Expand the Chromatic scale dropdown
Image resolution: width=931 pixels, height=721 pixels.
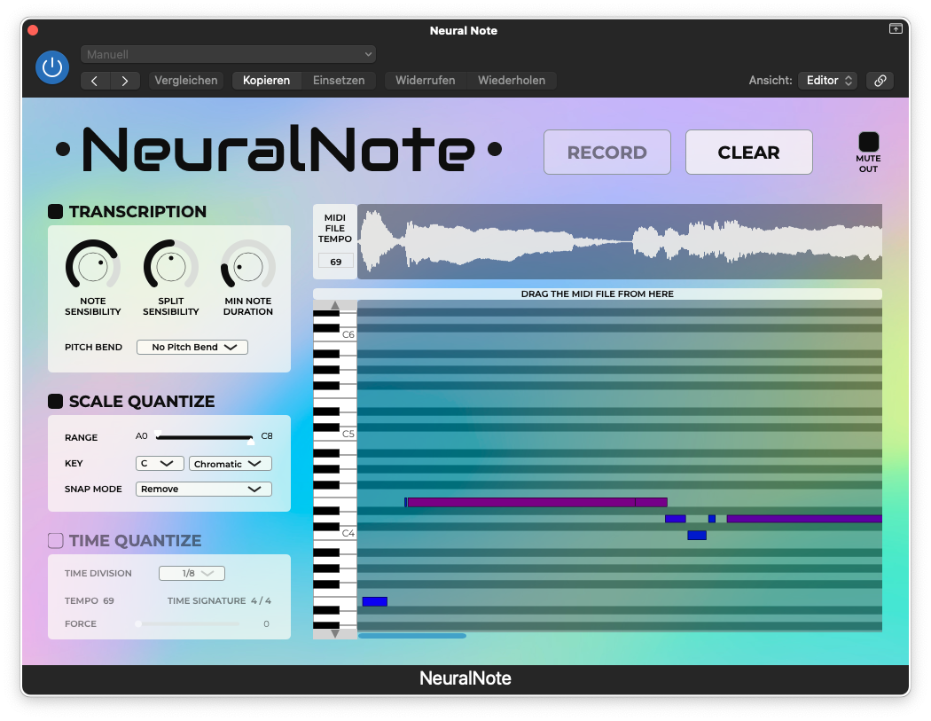230,464
